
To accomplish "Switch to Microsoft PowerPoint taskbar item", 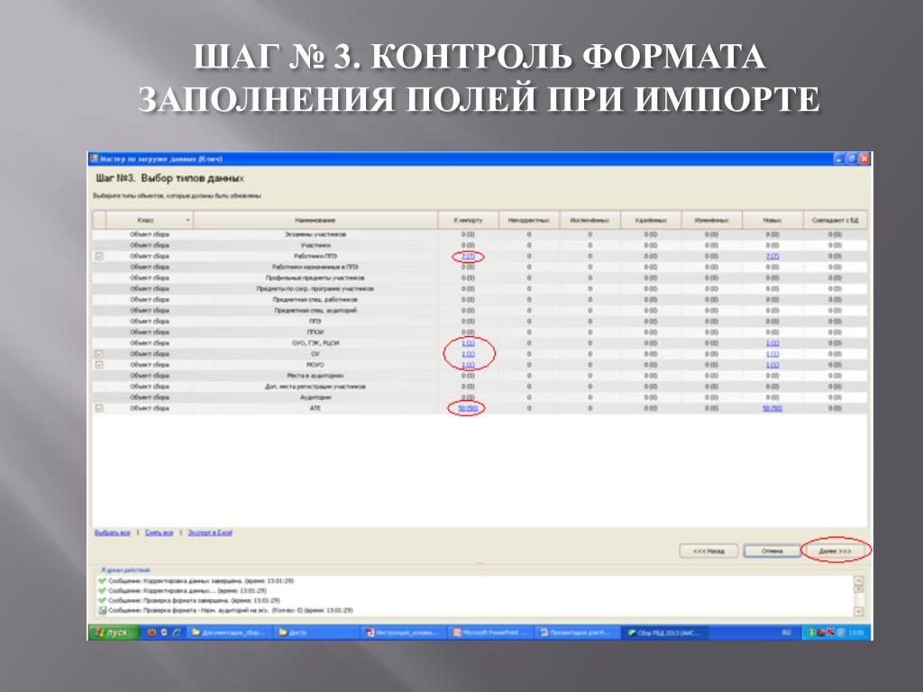I will coord(490,633).
